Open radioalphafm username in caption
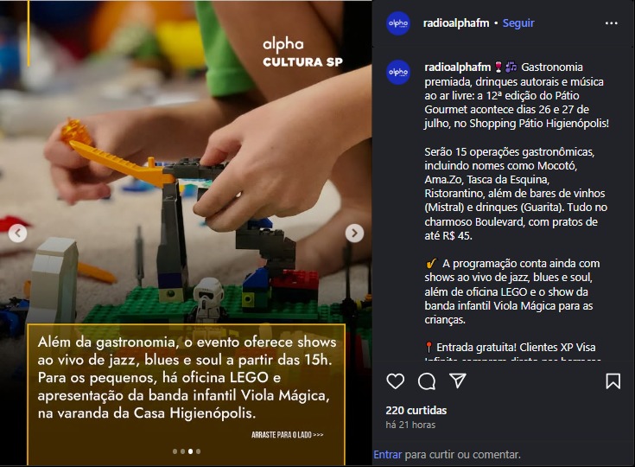The height and width of the screenshot is (467, 635). (458, 67)
